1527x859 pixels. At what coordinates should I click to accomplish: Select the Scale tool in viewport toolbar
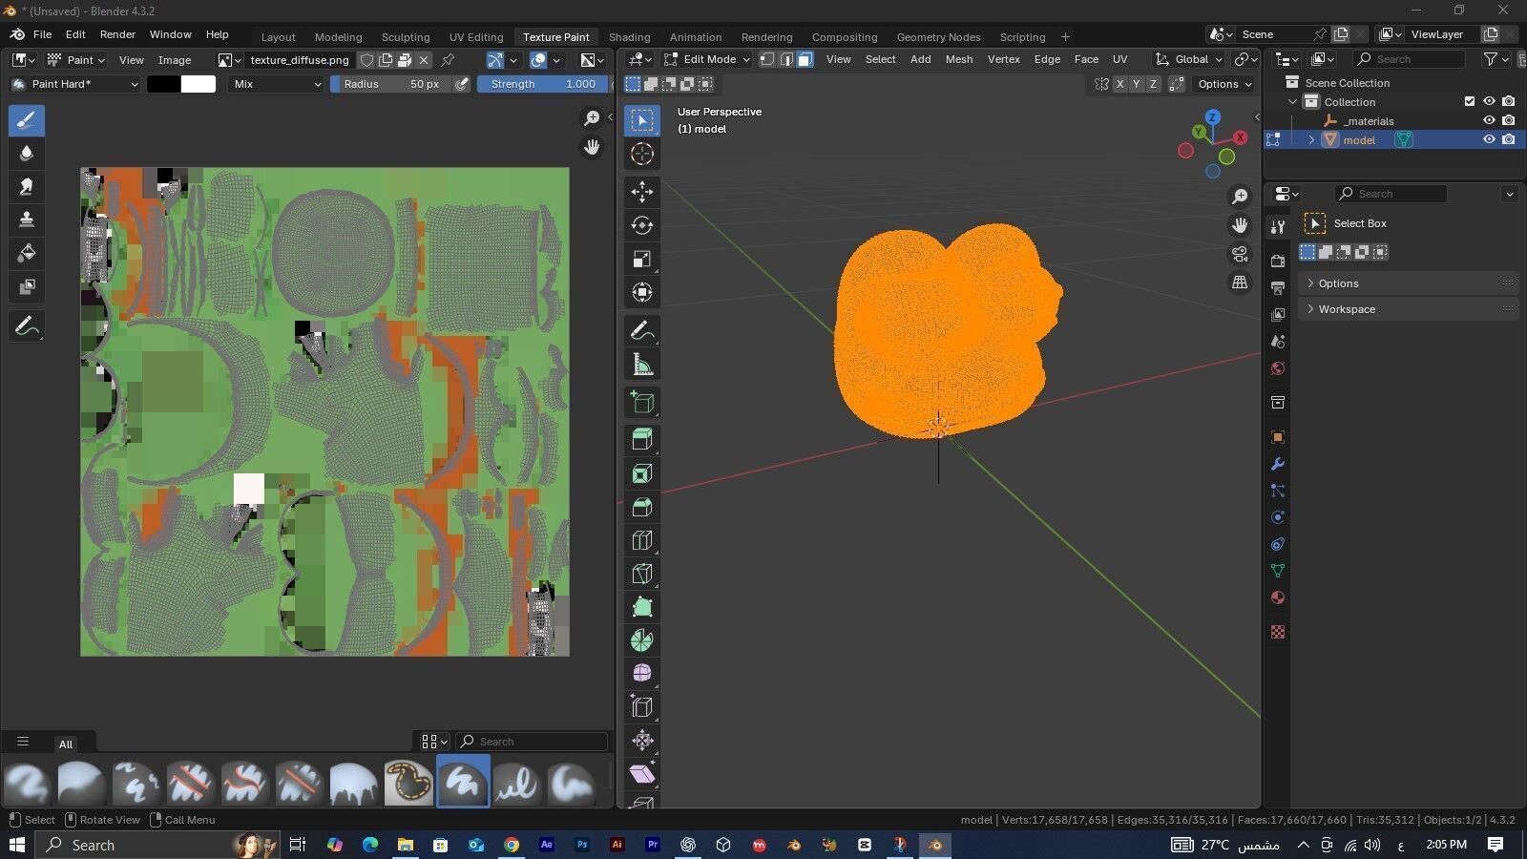point(642,259)
